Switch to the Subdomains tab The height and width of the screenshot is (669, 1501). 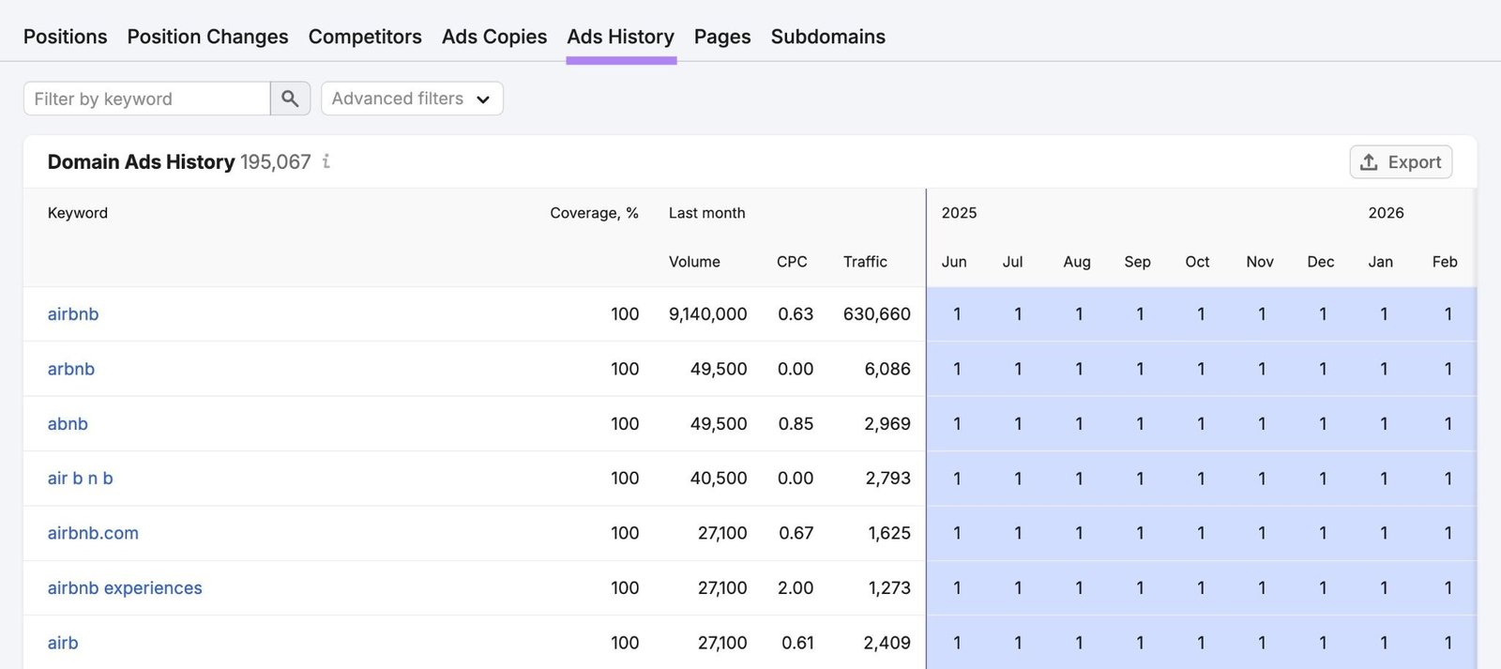click(x=828, y=37)
